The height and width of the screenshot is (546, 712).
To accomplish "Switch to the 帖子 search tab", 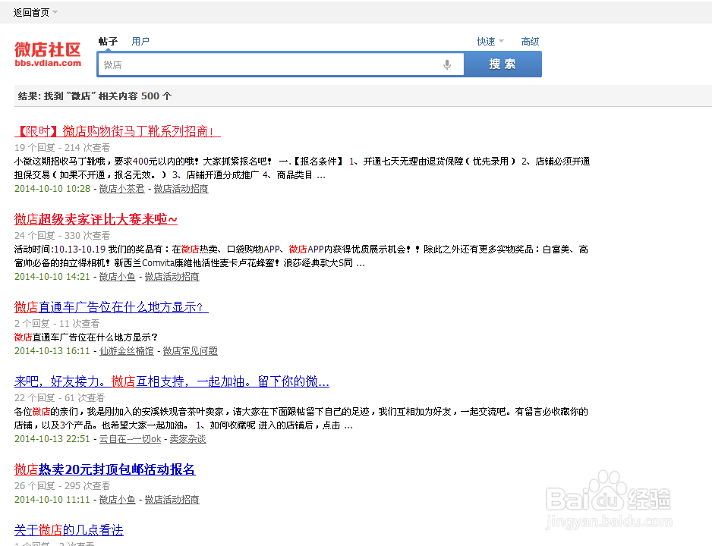I will (108, 41).
